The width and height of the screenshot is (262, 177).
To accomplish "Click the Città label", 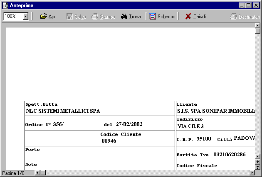I will click(x=225, y=139).
